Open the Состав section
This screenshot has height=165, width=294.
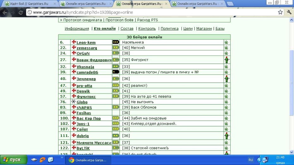[x=127, y=28]
